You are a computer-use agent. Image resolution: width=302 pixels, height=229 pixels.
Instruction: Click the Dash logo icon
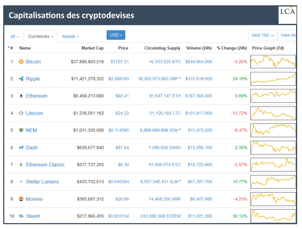(21, 148)
